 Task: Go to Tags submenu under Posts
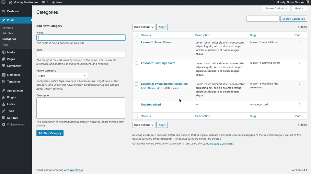5,45
